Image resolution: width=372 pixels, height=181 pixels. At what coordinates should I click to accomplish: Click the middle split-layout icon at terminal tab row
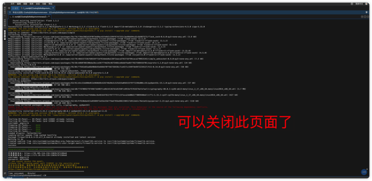365,17
